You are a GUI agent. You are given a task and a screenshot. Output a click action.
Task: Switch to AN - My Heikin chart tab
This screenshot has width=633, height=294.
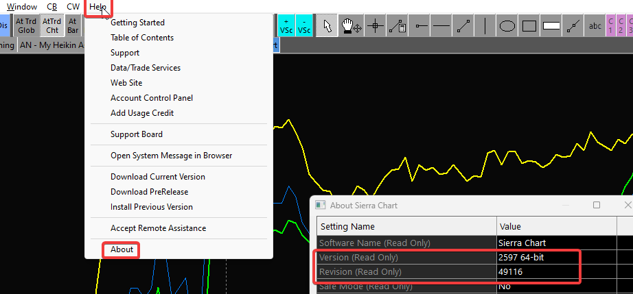[51, 45]
